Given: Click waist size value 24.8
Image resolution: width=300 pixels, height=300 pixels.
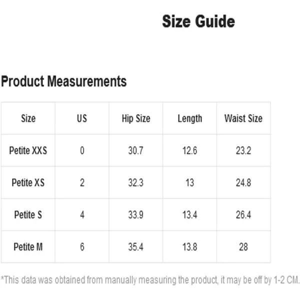Looking at the screenshot, I should (243, 182).
